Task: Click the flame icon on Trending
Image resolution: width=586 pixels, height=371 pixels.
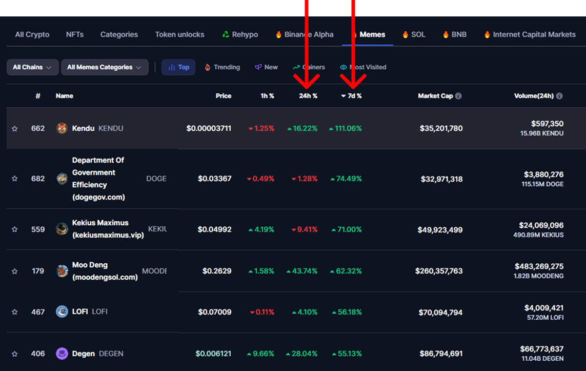Action: tap(208, 67)
